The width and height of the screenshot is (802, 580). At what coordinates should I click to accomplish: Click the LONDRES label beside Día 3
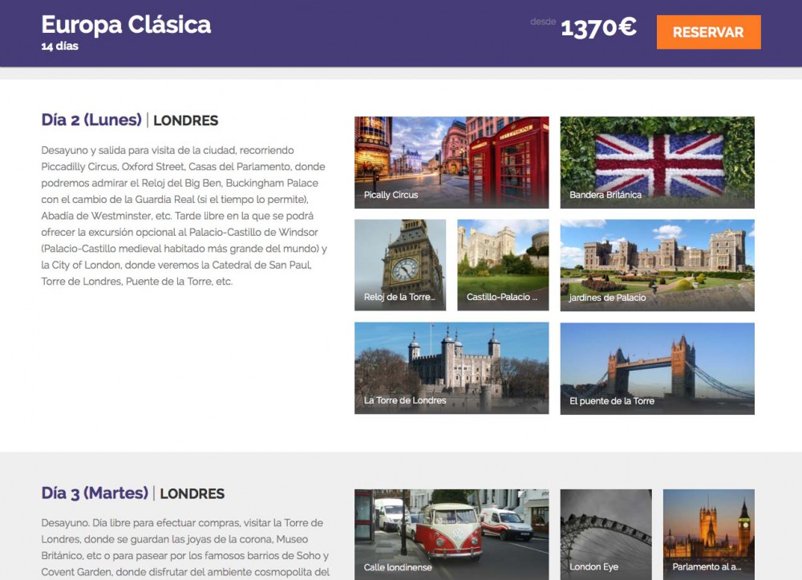192,493
